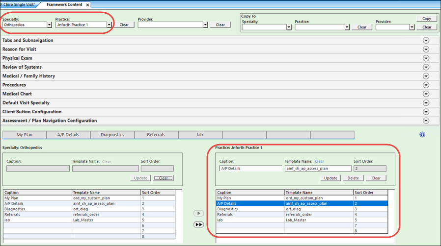Click Delete in the Practice panel
441x246 pixels.
tap(353, 178)
